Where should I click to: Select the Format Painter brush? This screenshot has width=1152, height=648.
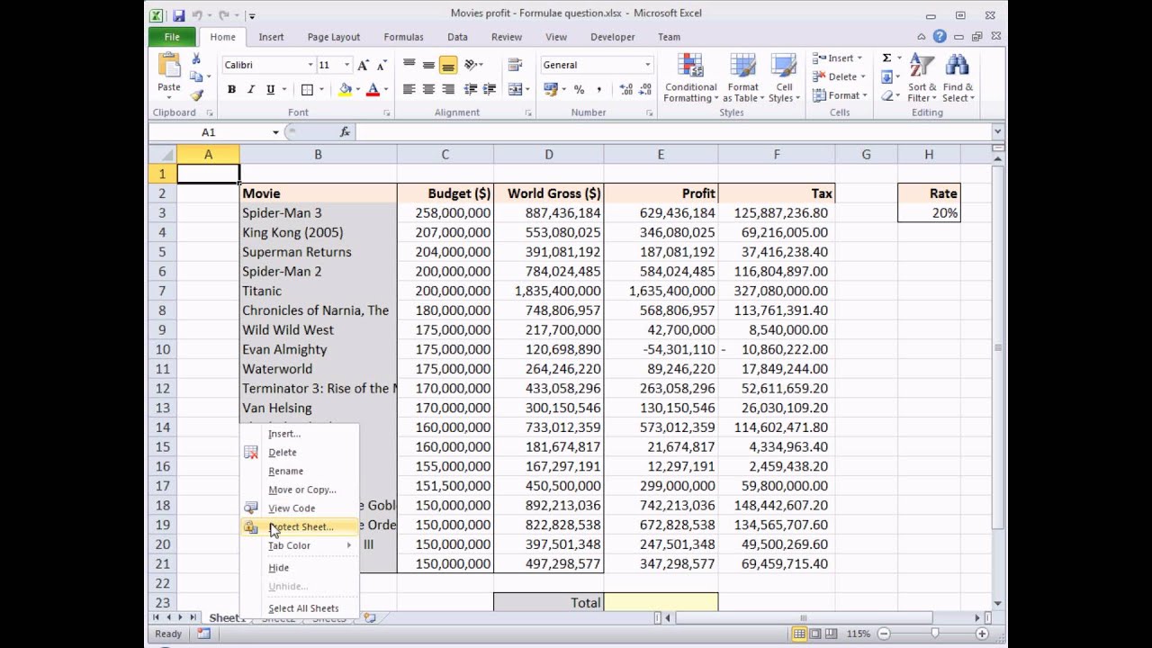pos(196,95)
